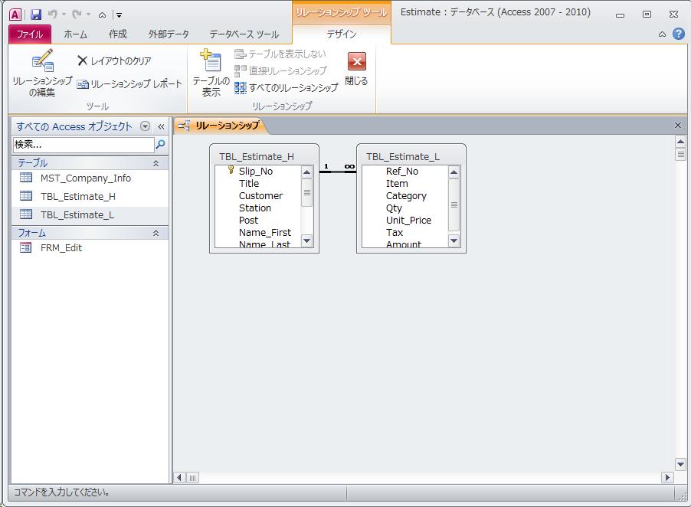Open the Customize Quick Access Toolbar dropdown
This screenshot has height=507, width=691.
pos(119,15)
